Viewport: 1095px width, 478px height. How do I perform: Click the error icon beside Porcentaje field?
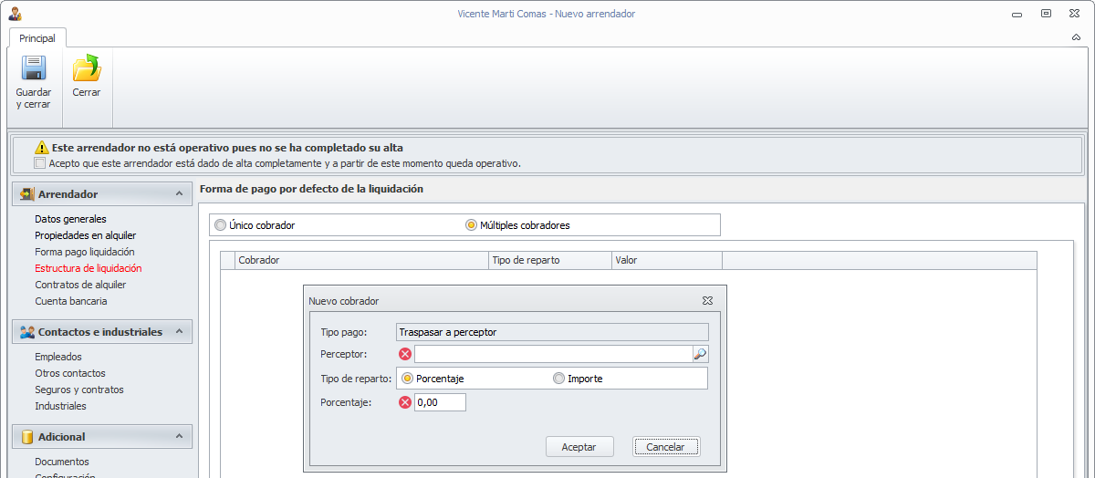click(x=405, y=402)
